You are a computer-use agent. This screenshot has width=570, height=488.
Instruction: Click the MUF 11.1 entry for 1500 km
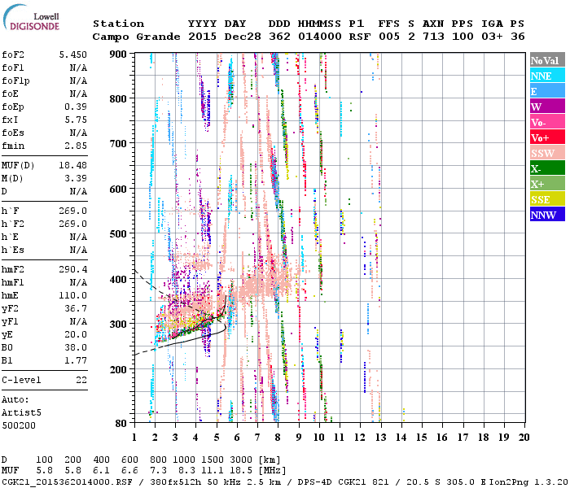point(213,471)
